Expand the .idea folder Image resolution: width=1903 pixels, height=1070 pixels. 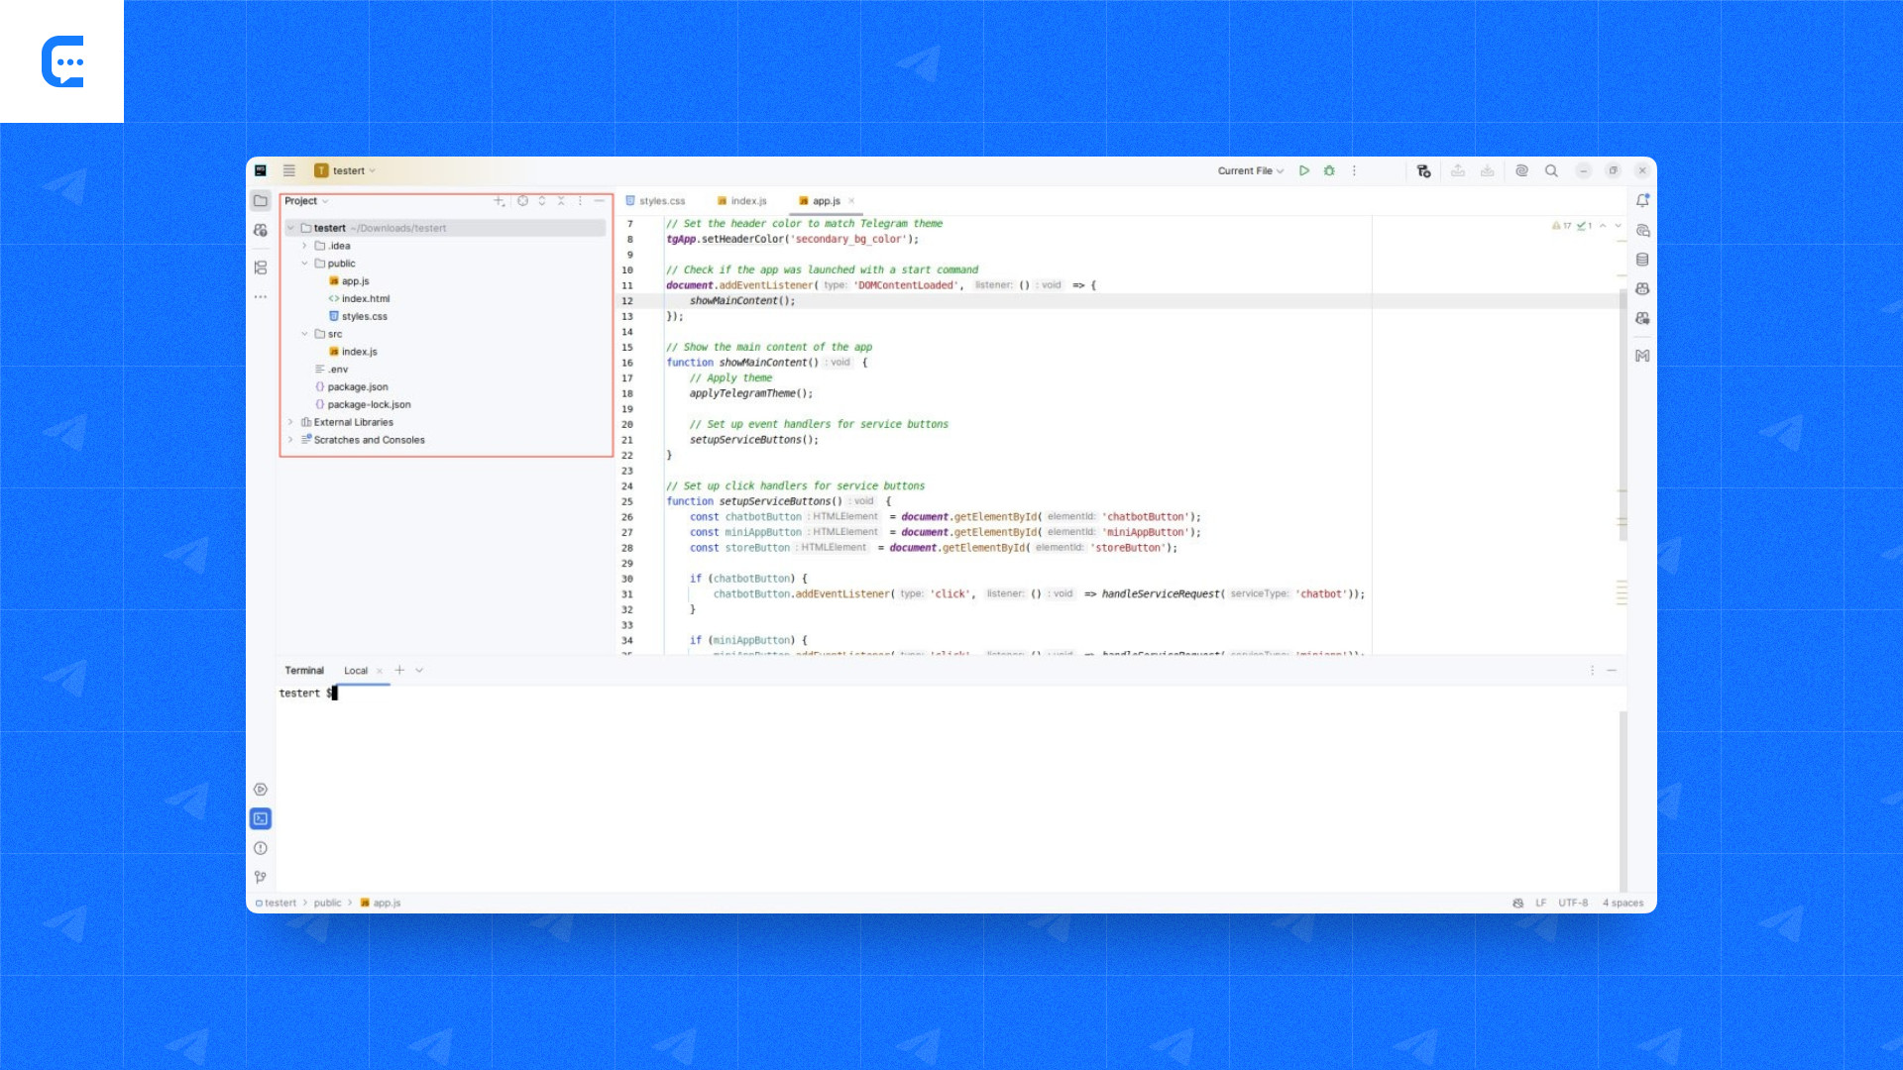(304, 246)
